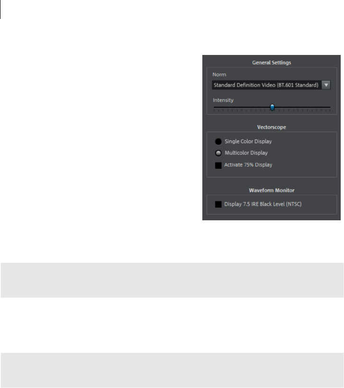Open the Norm dropdown arrow

(326, 85)
